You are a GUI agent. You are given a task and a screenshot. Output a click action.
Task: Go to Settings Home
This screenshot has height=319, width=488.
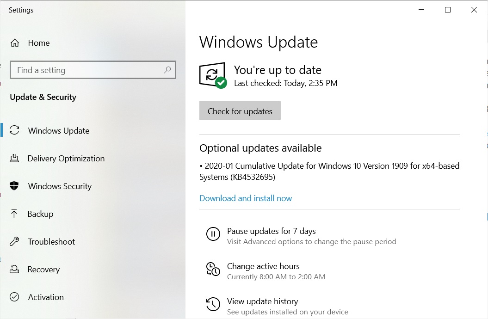[38, 43]
